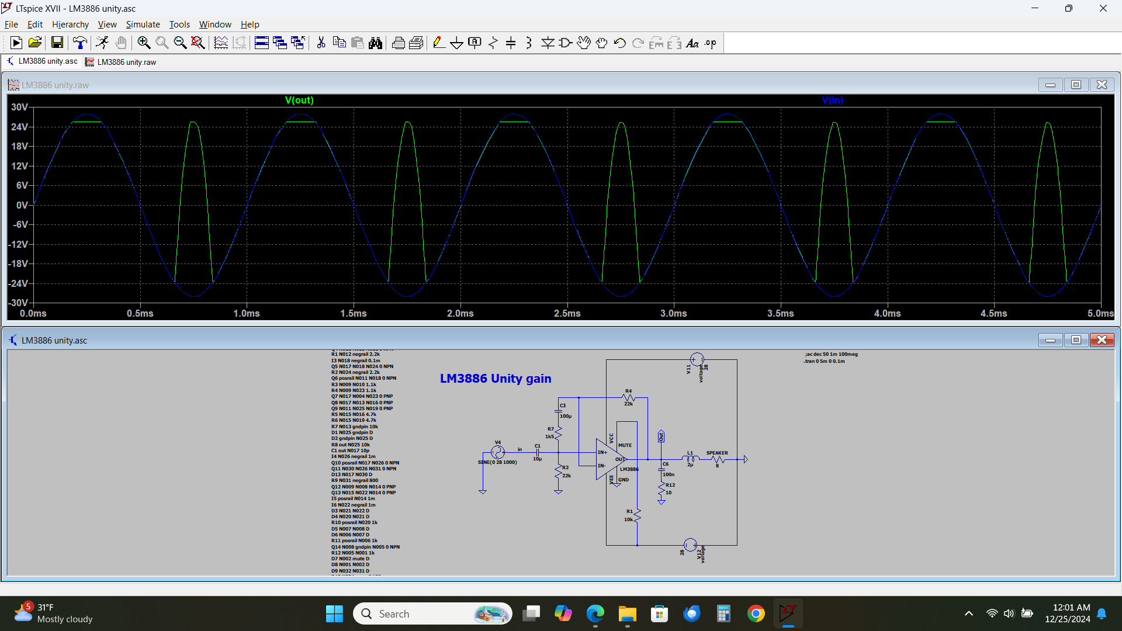Open Microsoft Edge from taskbar
1122x631 pixels.
click(x=595, y=613)
